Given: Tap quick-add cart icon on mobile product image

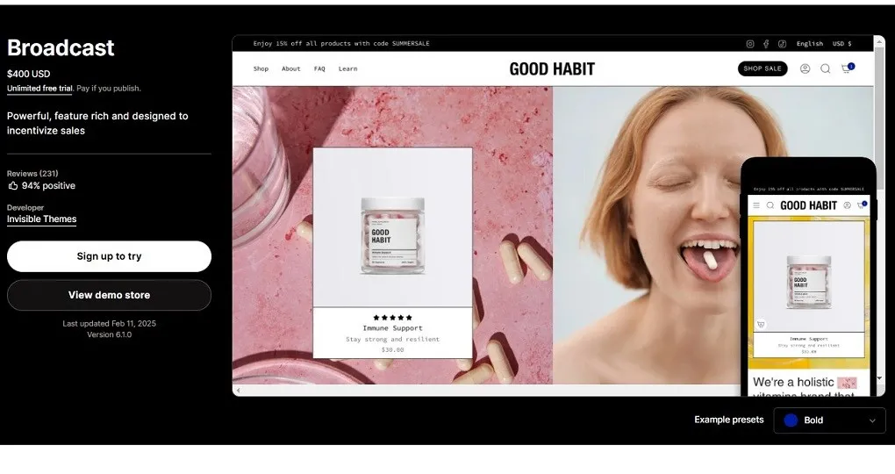Looking at the screenshot, I should coord(760,325).
